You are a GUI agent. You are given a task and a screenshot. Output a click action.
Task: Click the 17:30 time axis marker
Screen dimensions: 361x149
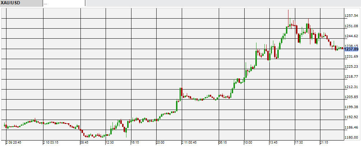pos(299,143)
